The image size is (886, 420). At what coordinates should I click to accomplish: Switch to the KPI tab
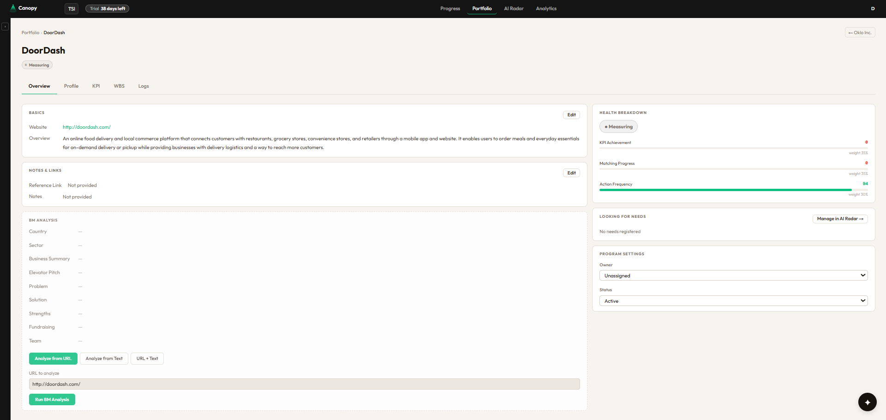[96, 86]
